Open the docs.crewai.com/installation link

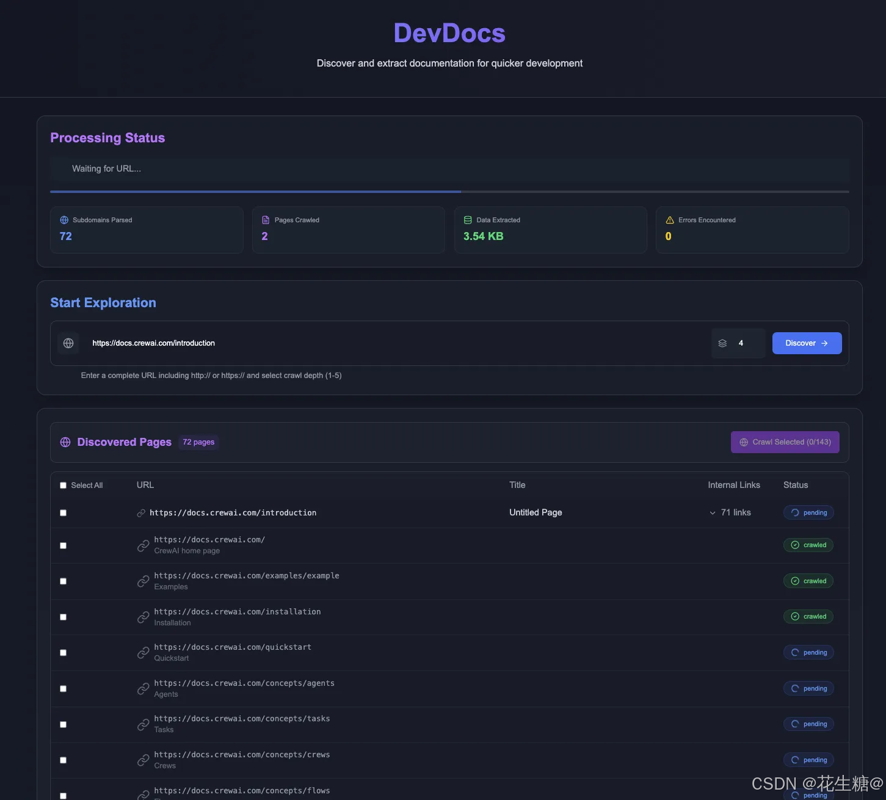tap(238, 611)
